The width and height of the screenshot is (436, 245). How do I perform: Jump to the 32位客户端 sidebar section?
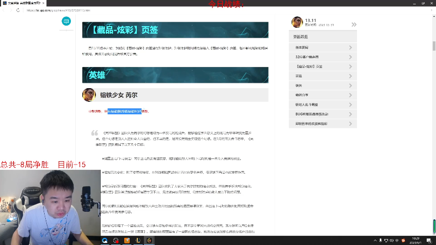323,57
